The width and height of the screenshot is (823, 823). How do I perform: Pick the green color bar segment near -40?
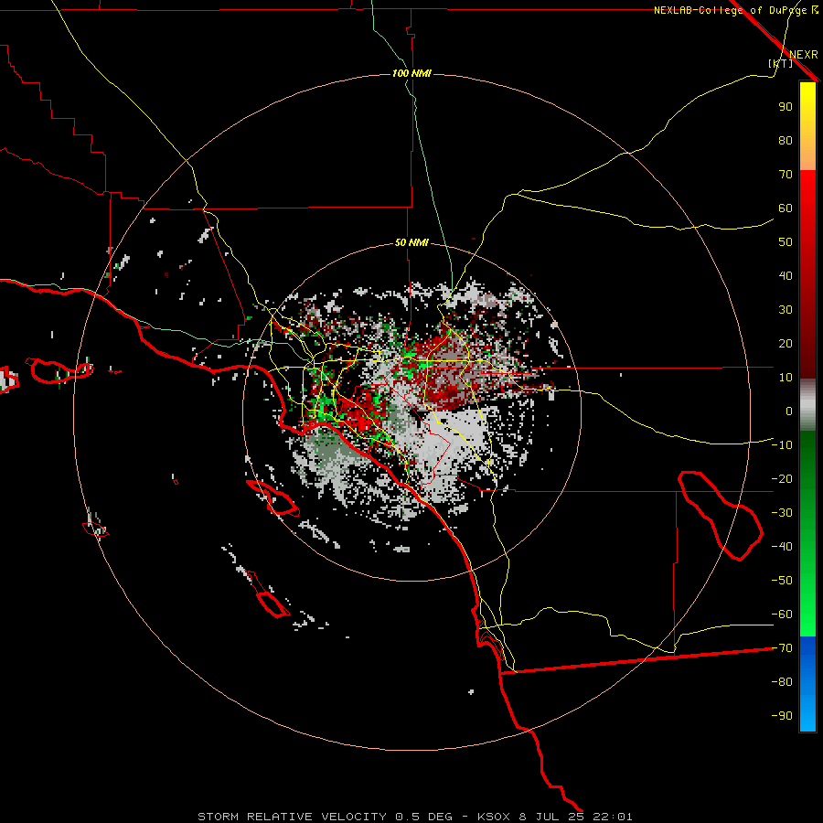coord(807,546)
